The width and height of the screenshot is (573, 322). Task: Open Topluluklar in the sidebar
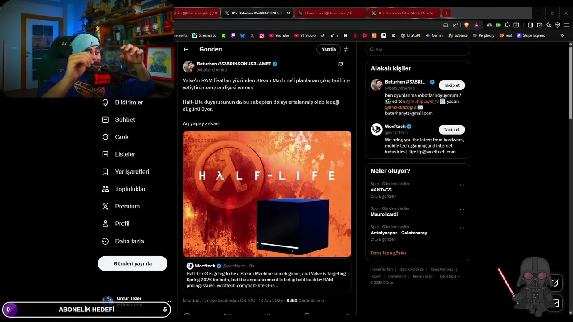click(x=124, y=189)
